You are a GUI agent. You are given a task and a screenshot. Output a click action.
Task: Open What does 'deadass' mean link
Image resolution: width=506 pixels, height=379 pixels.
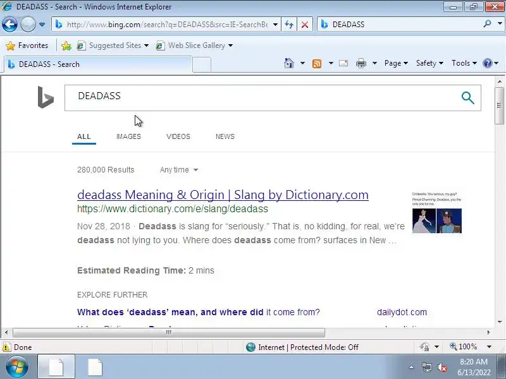(x=198, y=312)
